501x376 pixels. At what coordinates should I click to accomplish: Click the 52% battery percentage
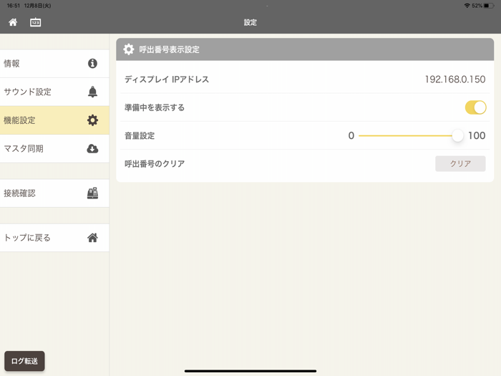pos(477,6)
